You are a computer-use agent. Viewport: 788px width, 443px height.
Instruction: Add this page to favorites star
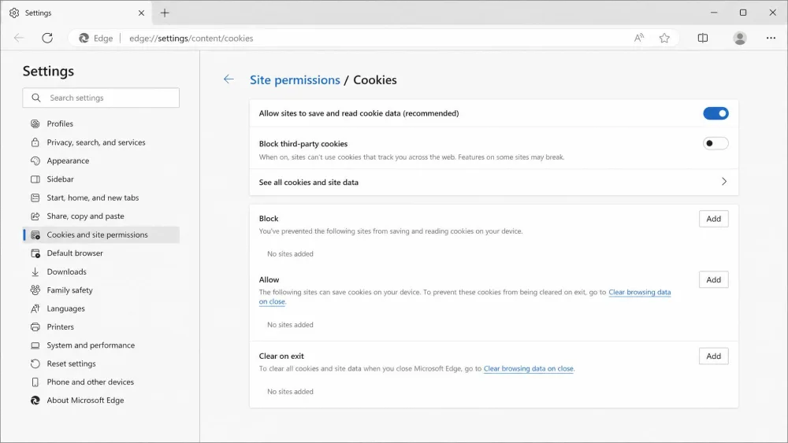[664, 38]
